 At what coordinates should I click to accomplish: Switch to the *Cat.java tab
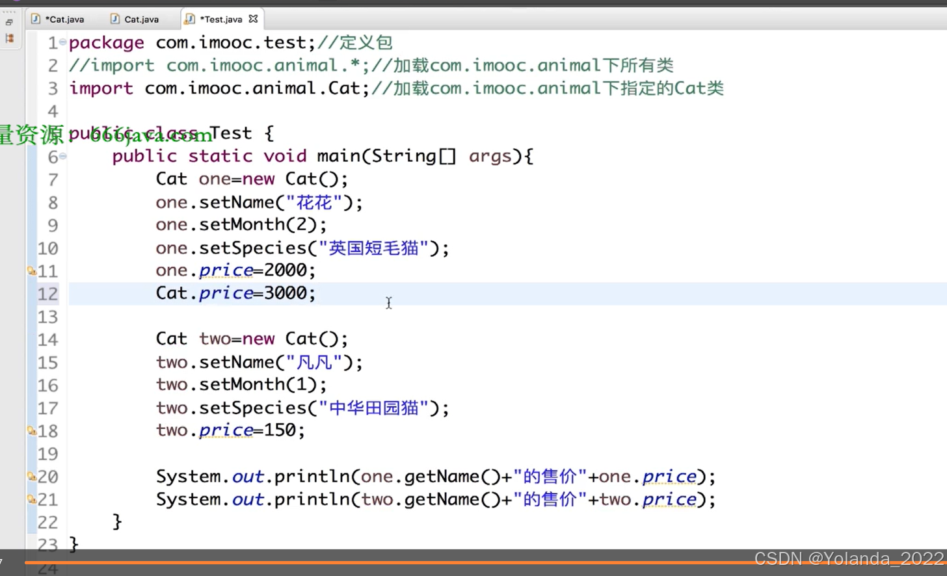coord(58,19)
